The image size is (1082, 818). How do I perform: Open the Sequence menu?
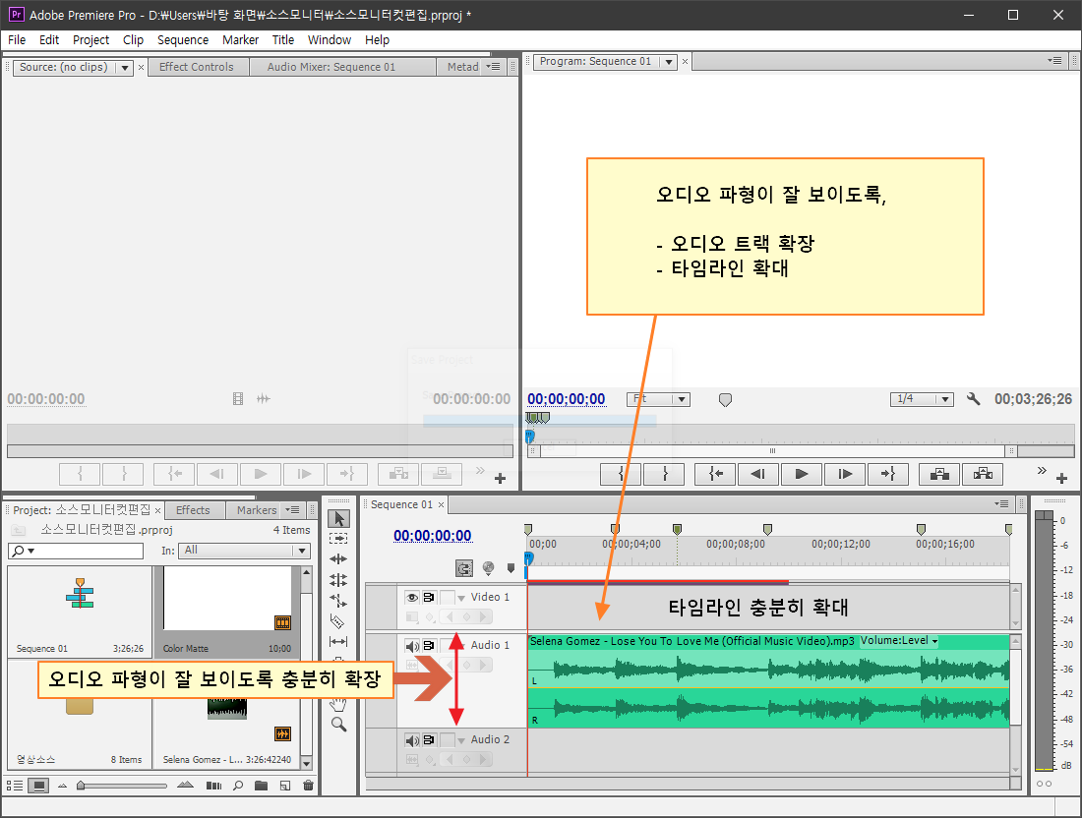[x=183, y=40]
